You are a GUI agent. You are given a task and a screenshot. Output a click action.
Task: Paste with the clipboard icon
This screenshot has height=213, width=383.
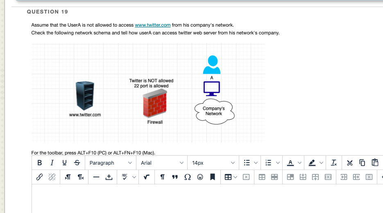tap(375, 163)
